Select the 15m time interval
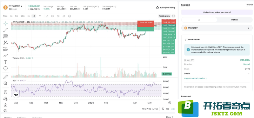Viewport: 254px width, 118px height. click(23, 16)
